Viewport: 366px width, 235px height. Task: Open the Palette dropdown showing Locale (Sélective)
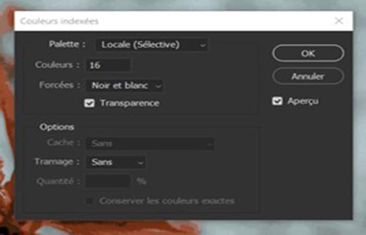[152, 45]
